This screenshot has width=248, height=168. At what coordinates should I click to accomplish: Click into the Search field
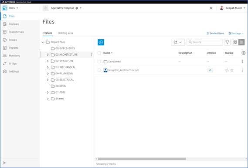click(x=205, y=42)
